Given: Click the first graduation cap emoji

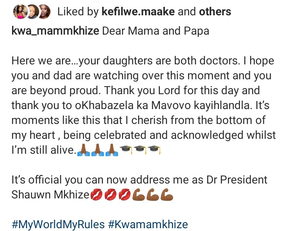Looking at the screenshot, I should (126, 149).
